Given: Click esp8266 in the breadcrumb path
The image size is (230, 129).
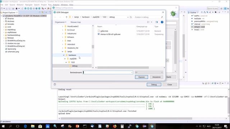Looking at the screenshot, I should tap(96, 17).
